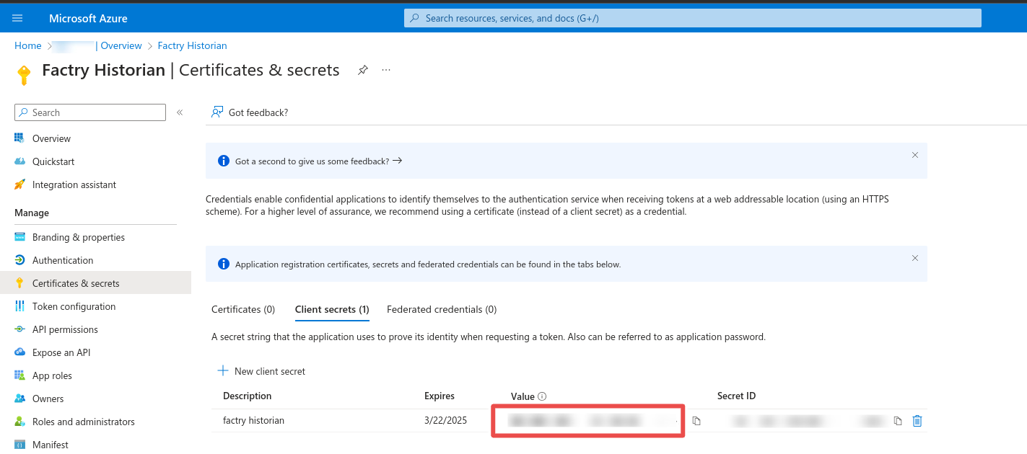This screenshot has height=454, width=1027.
Task: Click the Roles and administrators icon
Action: (x=19, y=422)
